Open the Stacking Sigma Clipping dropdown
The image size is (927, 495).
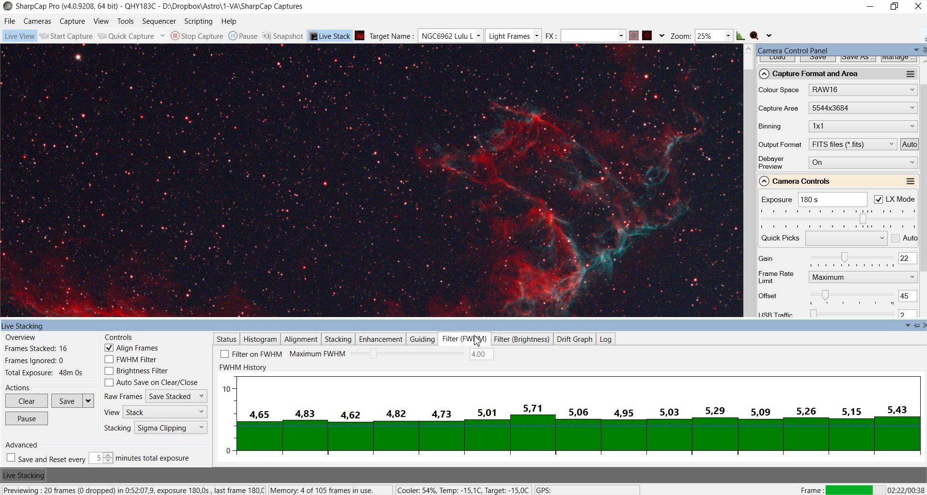[171, 428]
